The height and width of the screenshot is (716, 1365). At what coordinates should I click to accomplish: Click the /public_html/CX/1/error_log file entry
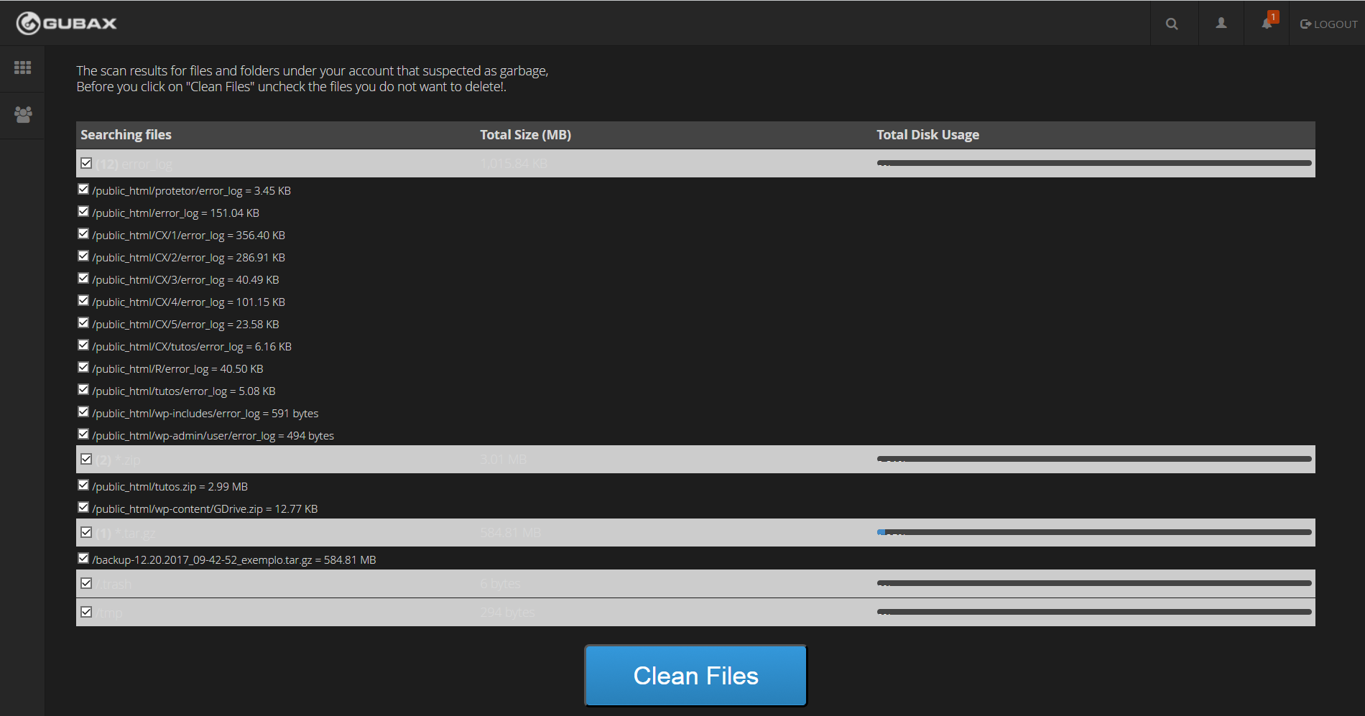pos(188,236)
